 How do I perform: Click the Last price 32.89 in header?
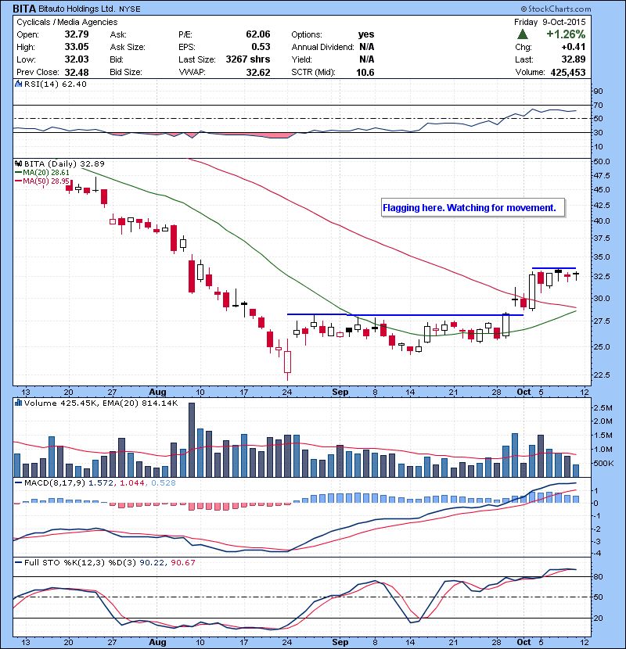[x=574, y=59]
